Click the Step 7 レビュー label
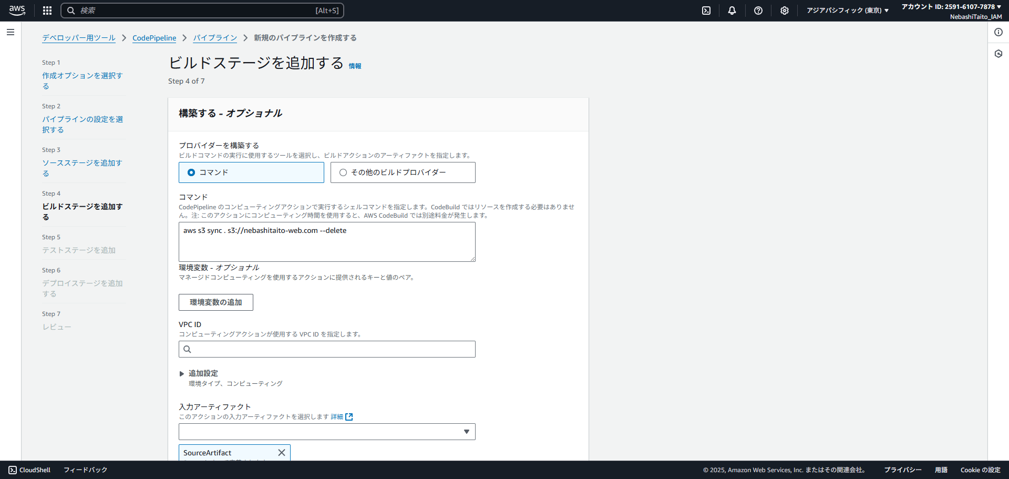The height and width of the screenshot is (479, 1009). pos(57,327)
